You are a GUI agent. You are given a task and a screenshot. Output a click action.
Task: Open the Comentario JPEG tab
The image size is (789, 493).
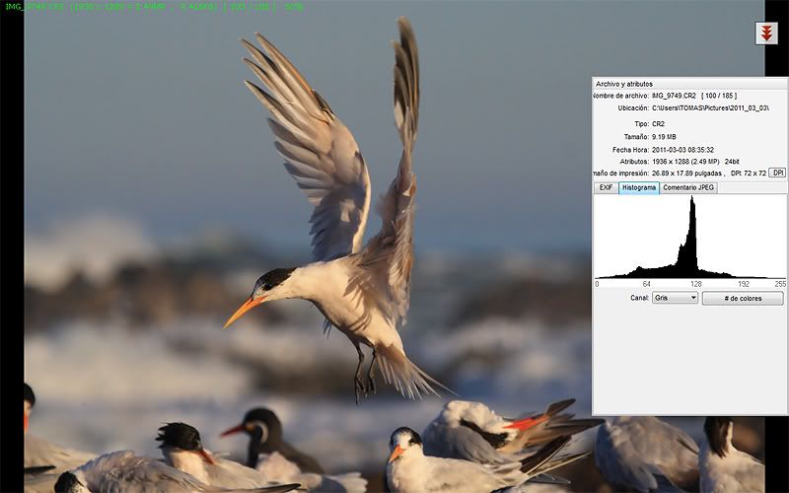pos(687,187)
